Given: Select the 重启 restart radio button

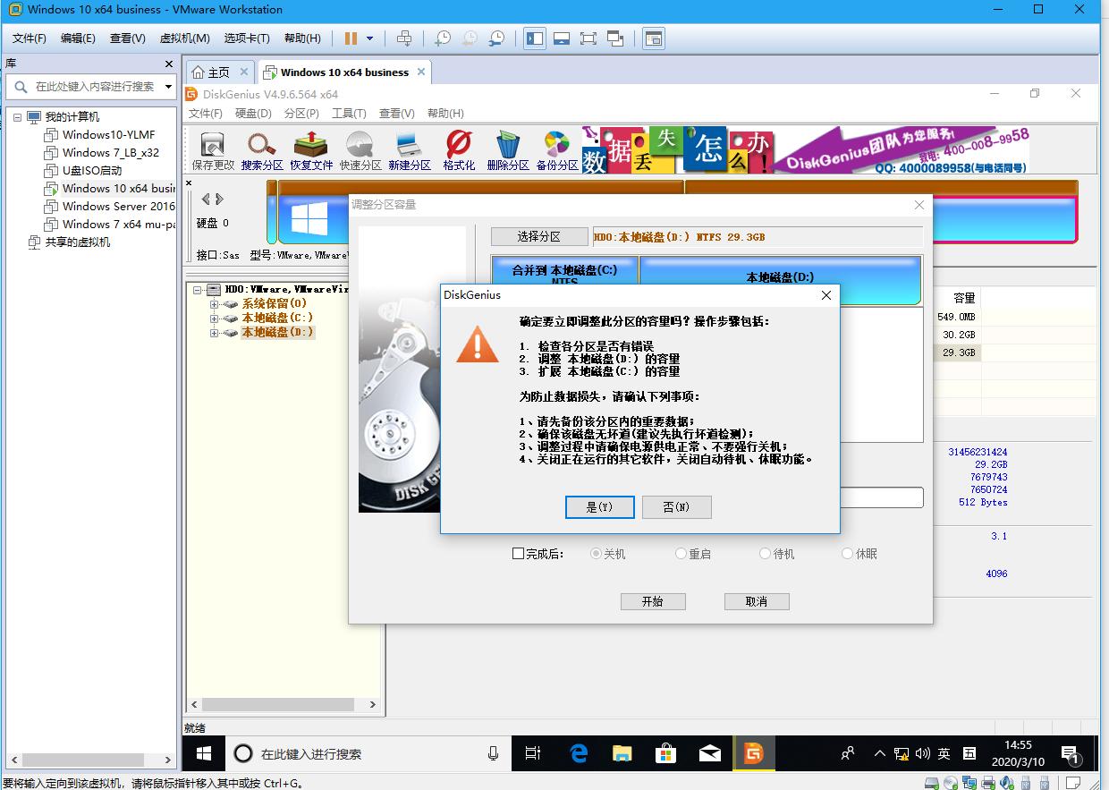Looking at the screenshot, I should tap(680, 553).
